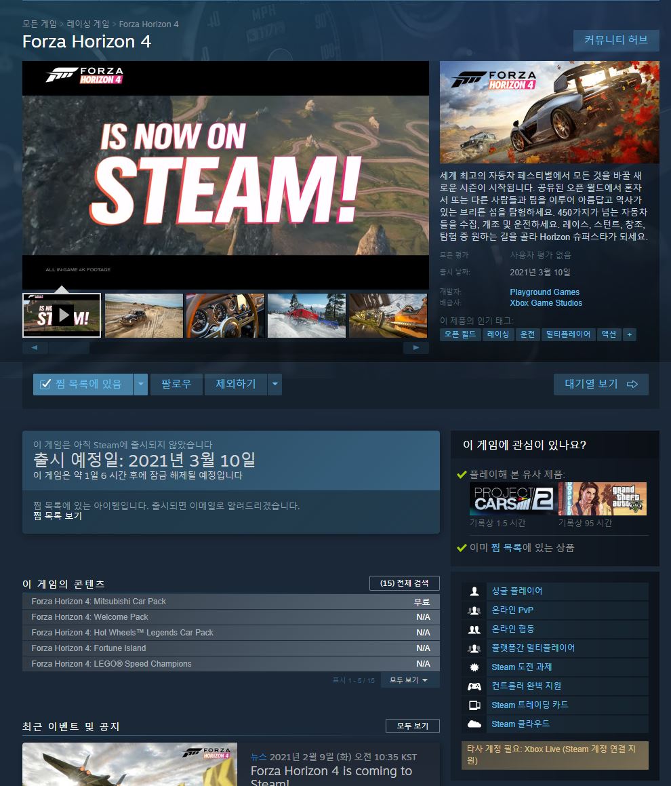Screen dimensions: 671x786
Task: Add more tags with the plus button
Action: [x=629, y=334]
